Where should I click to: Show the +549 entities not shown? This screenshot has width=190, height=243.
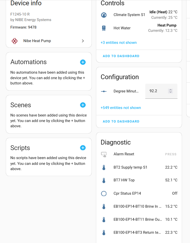121,108
